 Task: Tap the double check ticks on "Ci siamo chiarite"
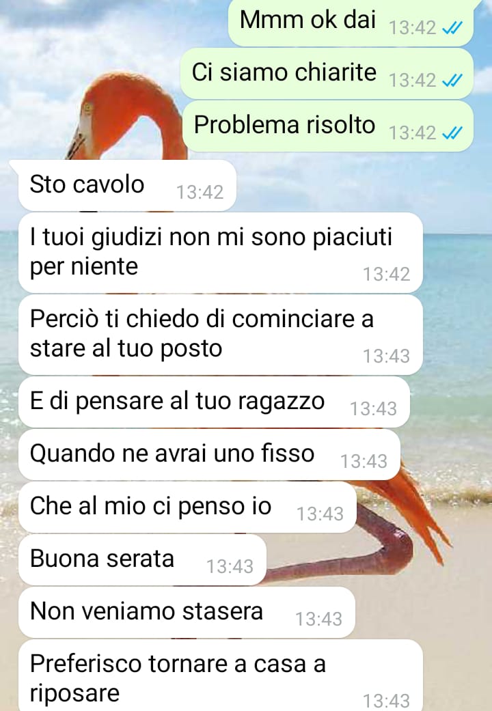click(x=452, y=81)
